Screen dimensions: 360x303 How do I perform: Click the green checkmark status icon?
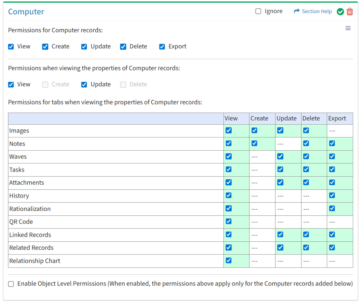point(340,12)
